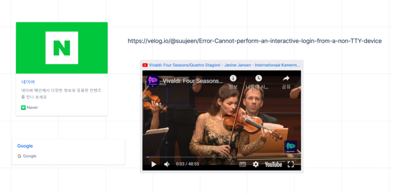The width and height of the screenshot is (394, 194).
Task: Click the in-video title 'Vivaldi: Four Seasons...'
Action: click(193, 81)
